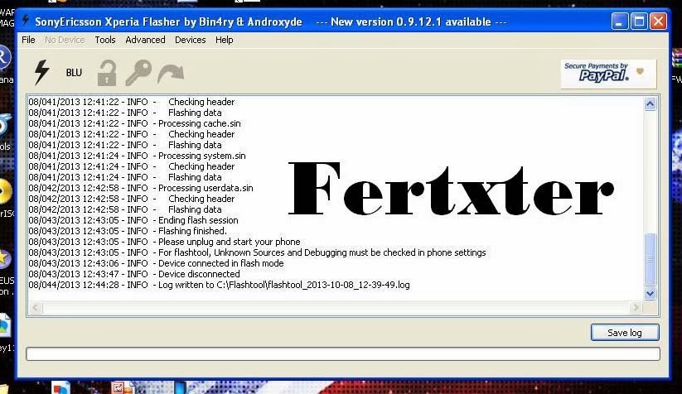
Task: Open the PayPal secure payments donation banner
Action: pos(608,74)
